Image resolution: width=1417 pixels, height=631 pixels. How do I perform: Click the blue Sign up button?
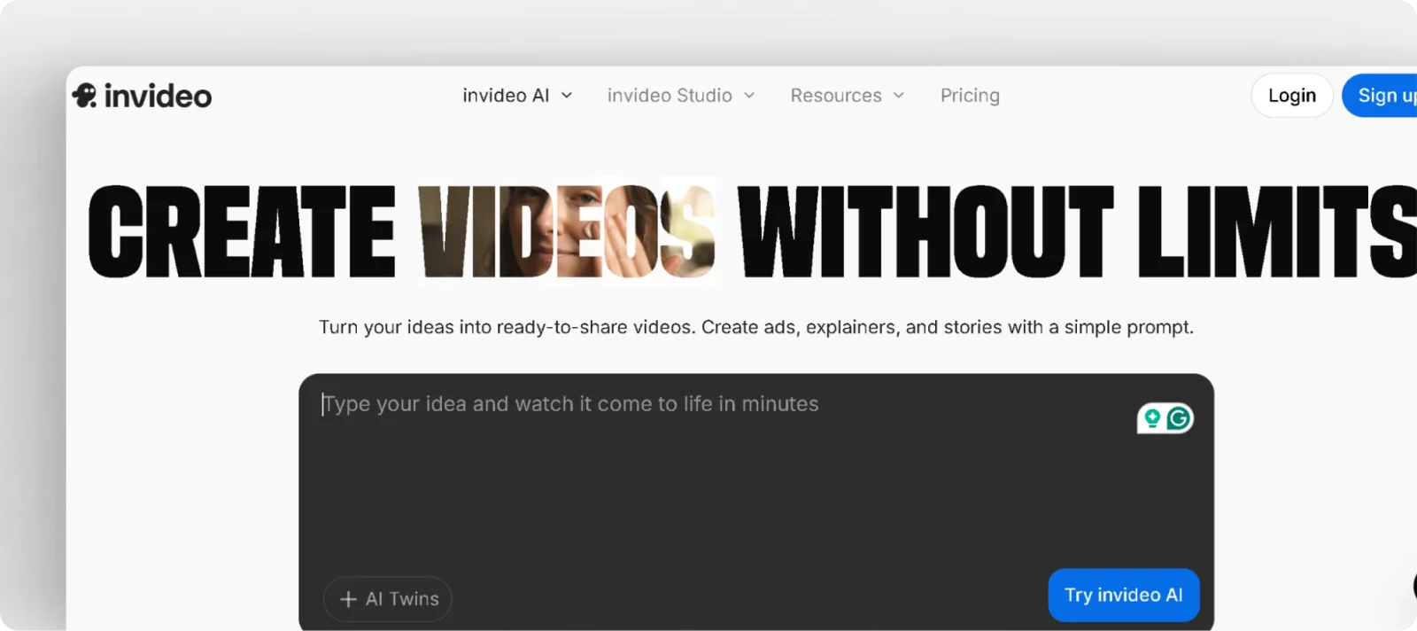click(x=1383, y=96)
